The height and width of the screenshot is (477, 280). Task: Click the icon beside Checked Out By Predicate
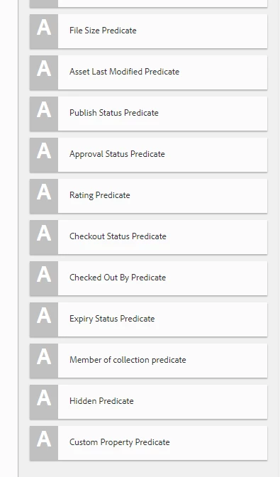(x=44, y=278)
